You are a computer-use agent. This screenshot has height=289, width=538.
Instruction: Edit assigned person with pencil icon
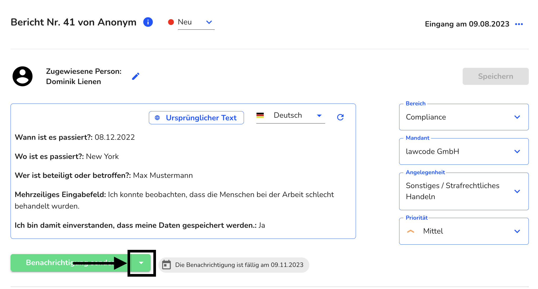[x=136, y=76]
